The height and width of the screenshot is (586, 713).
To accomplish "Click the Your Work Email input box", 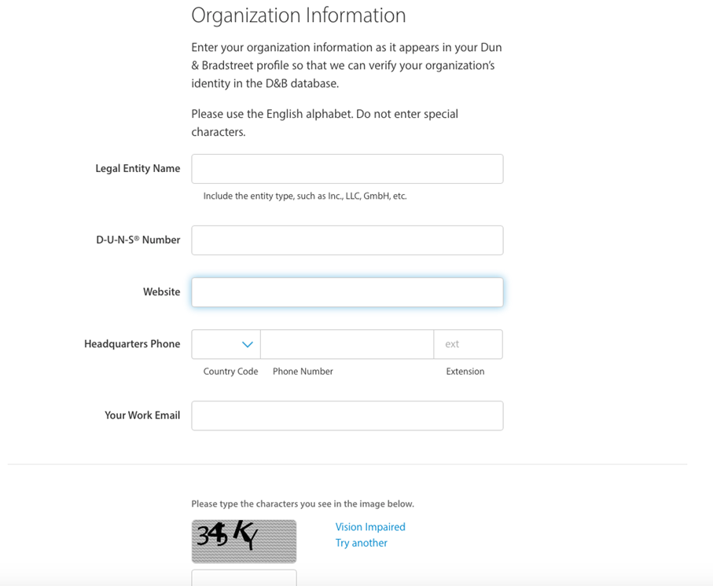I will click(347, 416).
